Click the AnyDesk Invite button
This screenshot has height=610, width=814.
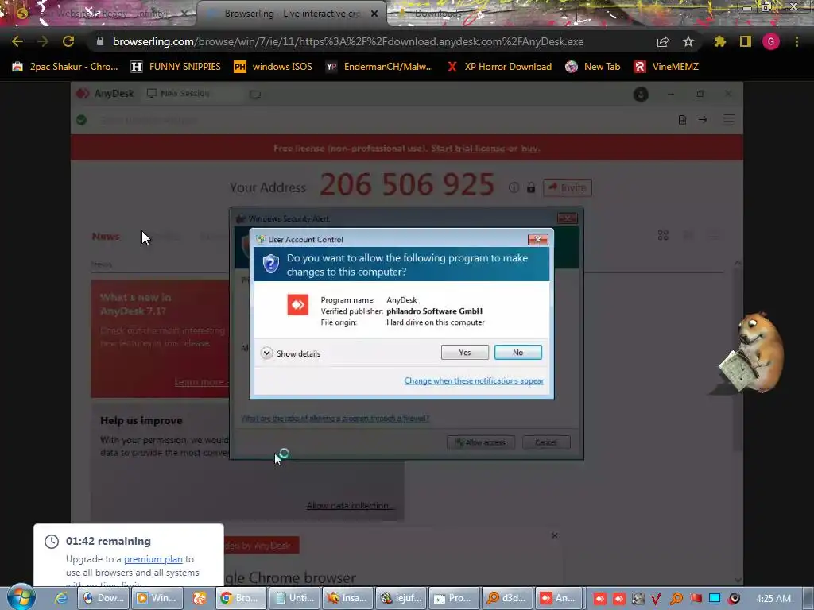568,187
